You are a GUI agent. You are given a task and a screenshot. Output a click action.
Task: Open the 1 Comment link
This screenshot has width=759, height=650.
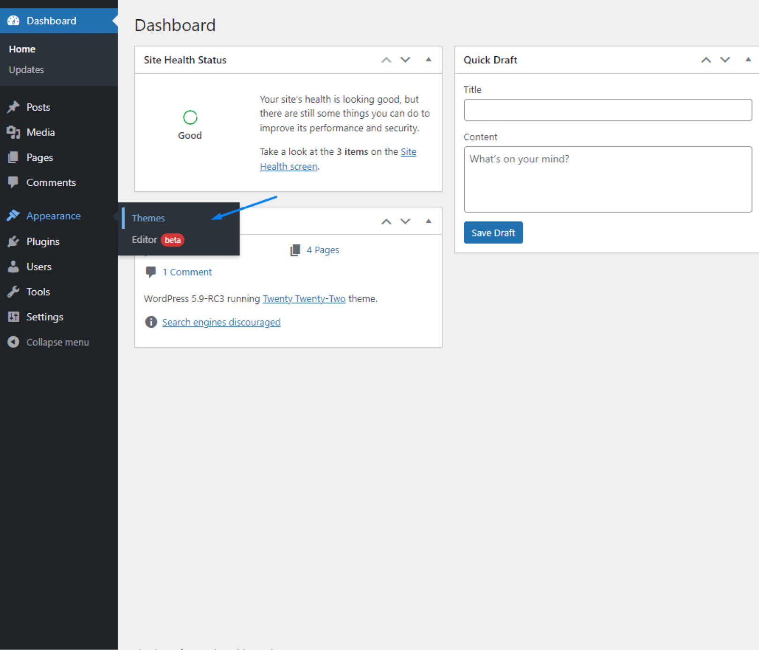coord(187,272)
